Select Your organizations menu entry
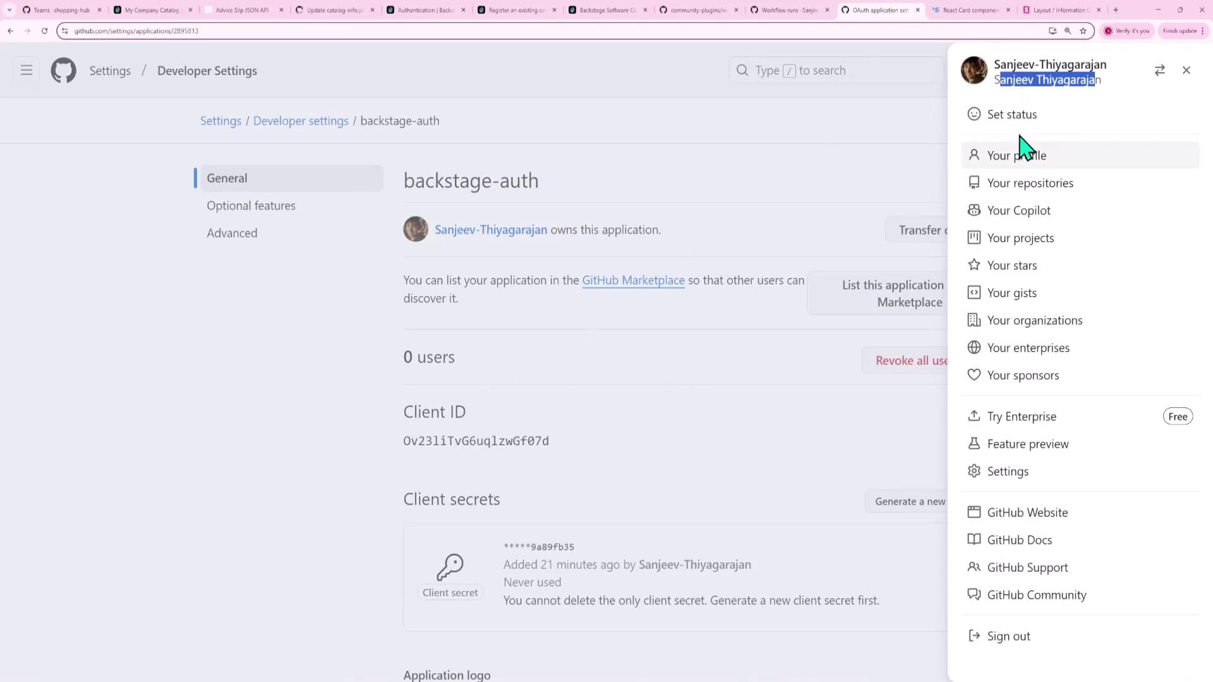1213x682 pixels. (1034, 321)
